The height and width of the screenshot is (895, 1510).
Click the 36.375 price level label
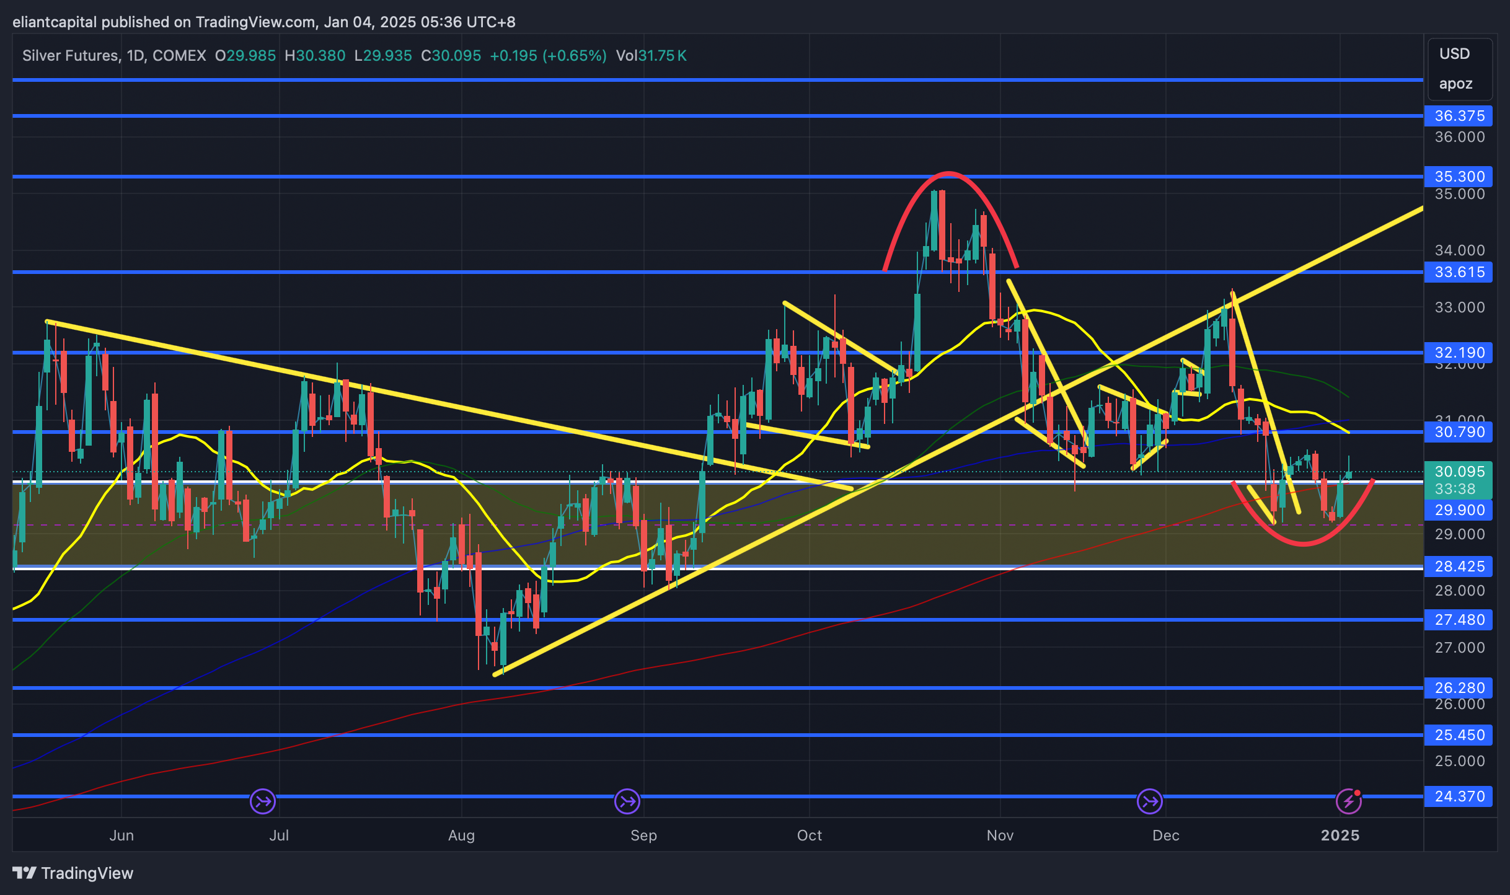pos(1459,116)
